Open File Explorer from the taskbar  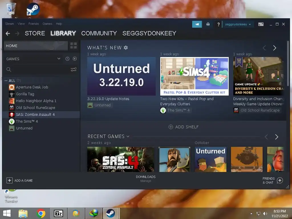23,213
